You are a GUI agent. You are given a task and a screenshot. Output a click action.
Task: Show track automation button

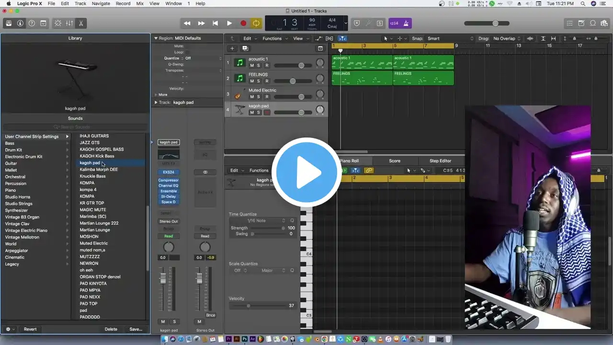point(318,38)
